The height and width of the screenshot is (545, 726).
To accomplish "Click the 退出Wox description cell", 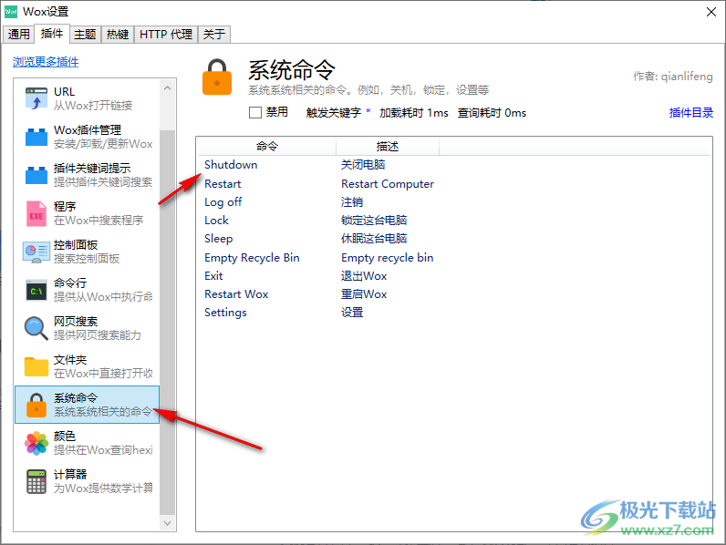I will 364,276.
